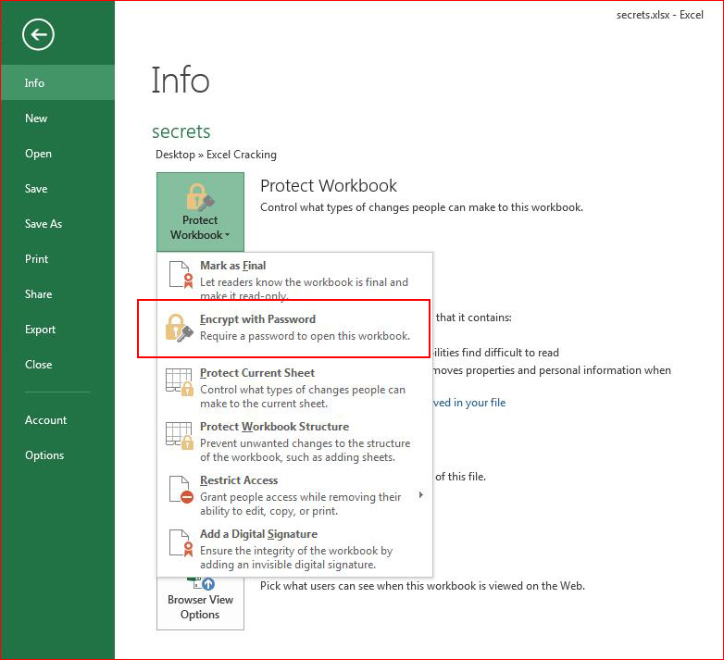
Task: Open Restrict Access menu entry
Action: click(294, 495)
